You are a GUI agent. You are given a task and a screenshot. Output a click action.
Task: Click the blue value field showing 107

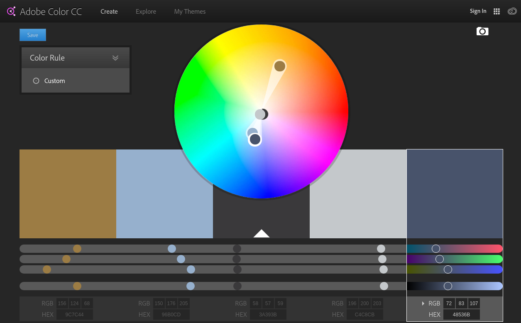(474, 303)
